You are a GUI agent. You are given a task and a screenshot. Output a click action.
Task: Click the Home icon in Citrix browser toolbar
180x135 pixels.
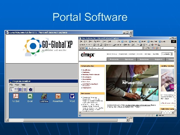(x=101, y=45)
